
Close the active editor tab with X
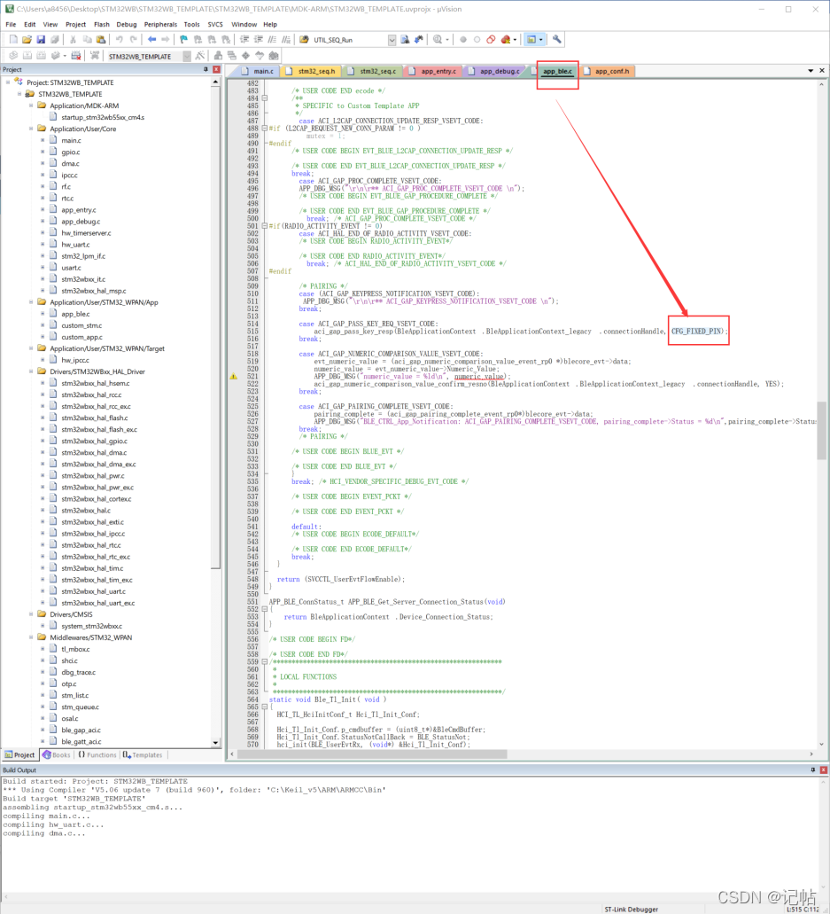point(822,71)
